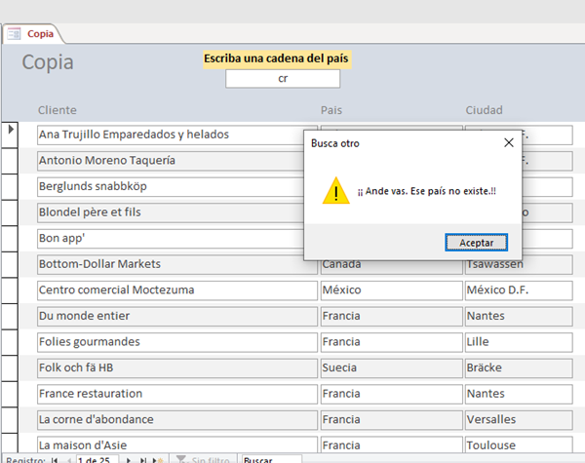Screen dimensions: 585x463
Task: Click 'Folies gourmandes' client field
Action: click(x=177, y=342)
